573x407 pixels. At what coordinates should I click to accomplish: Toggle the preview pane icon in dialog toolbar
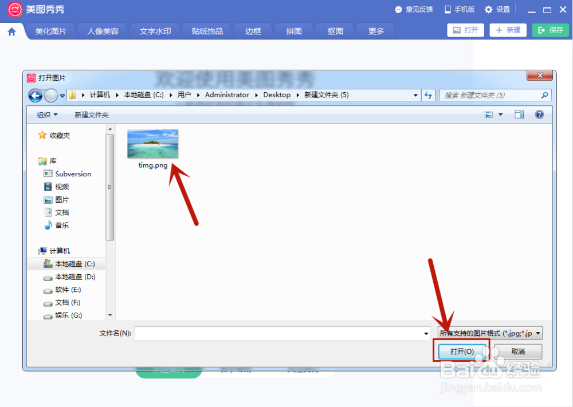pos(519,114)
